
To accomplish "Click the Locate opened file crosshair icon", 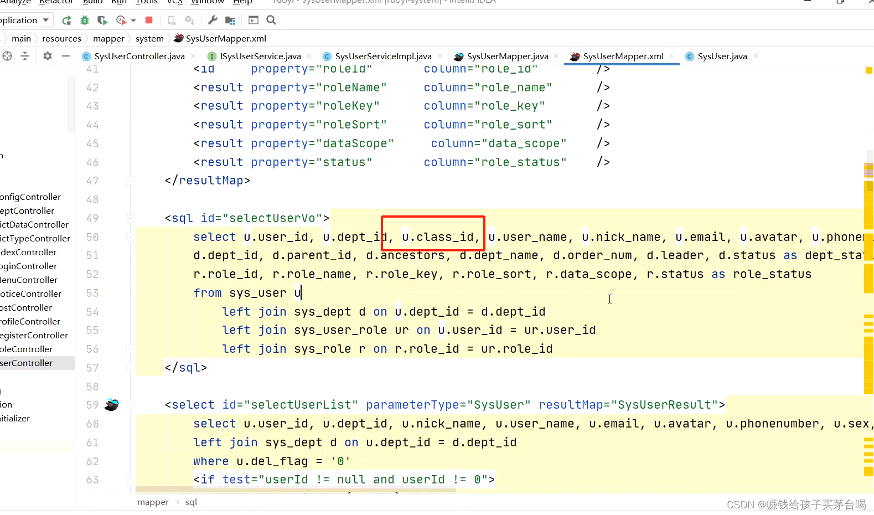I will pyautogui.click(x=7, y=56).
